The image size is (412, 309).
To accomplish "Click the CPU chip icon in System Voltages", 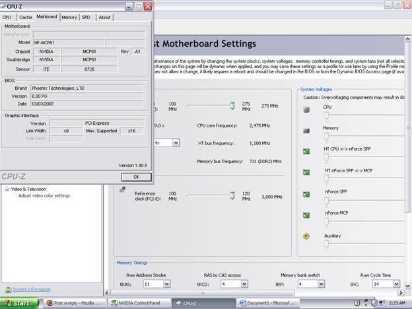I will coord(306,110).
